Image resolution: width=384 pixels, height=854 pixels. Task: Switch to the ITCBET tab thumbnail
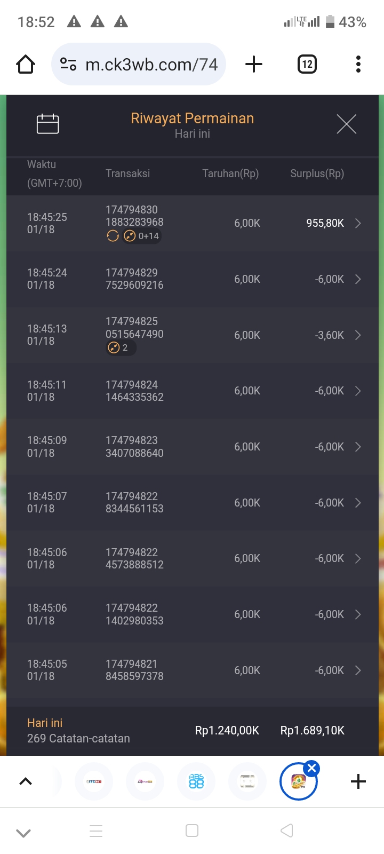point(94,781)
